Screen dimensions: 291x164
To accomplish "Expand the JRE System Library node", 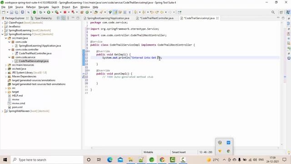I will coord(6,73).
